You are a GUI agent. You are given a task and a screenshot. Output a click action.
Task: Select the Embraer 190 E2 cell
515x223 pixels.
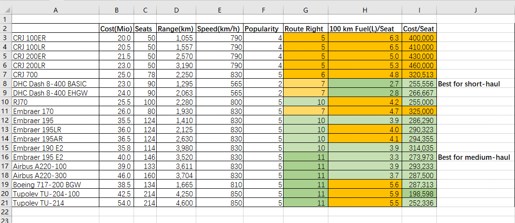point(55,148)
